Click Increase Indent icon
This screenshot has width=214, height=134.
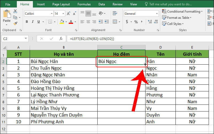(107, 22)
